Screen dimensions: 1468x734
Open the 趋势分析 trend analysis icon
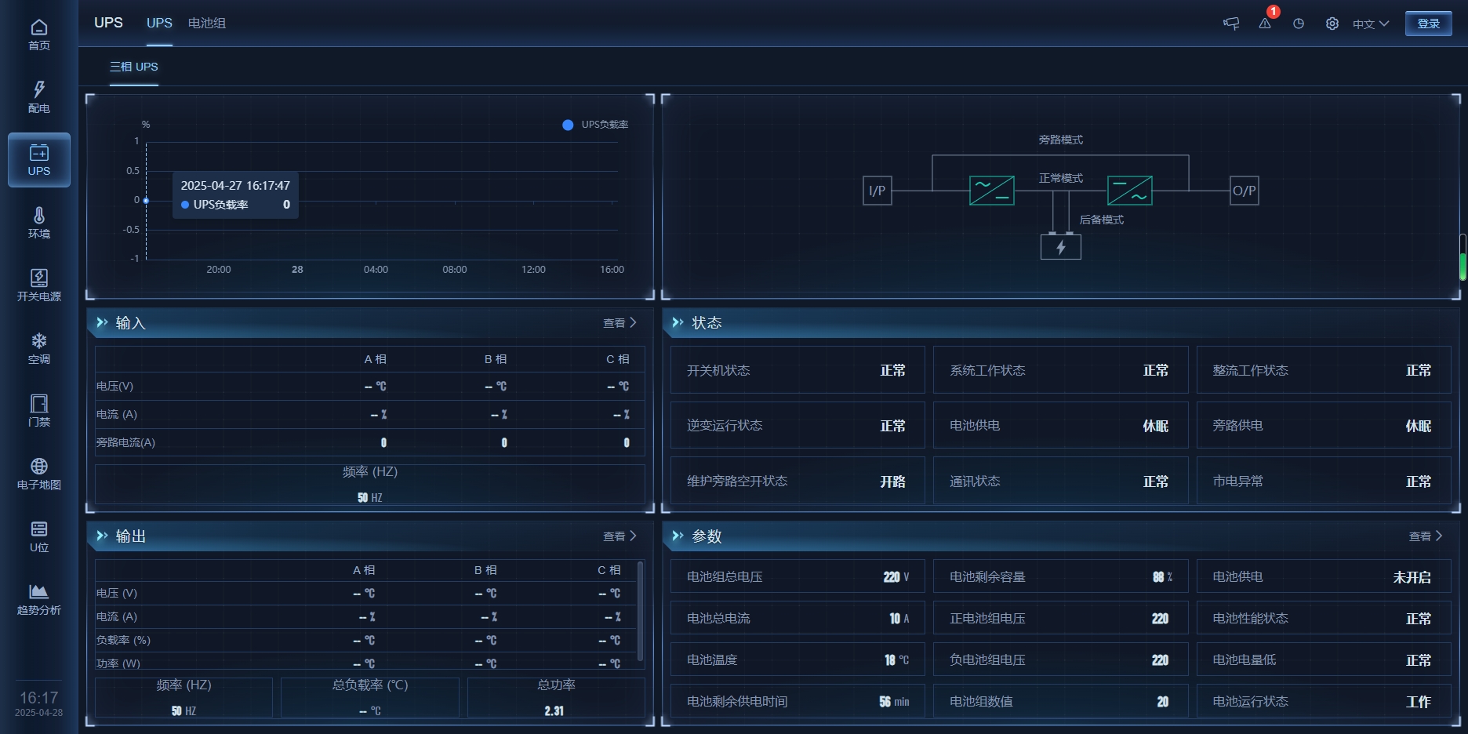39,599
